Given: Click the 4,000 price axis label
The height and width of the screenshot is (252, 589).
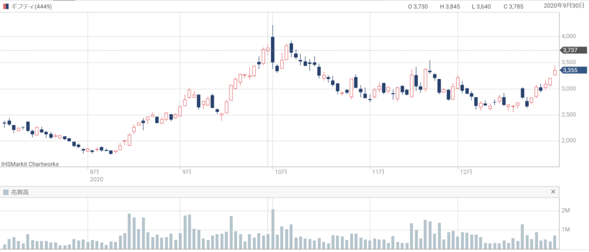Looking at the screenshot, I should pyautogui.click(x=569, y=36).
